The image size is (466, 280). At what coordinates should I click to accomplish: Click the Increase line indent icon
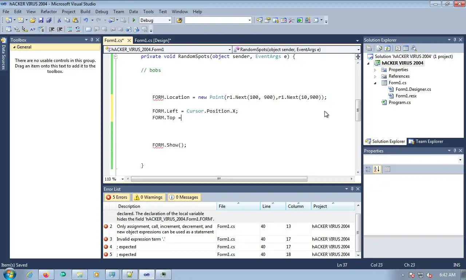point(59,29)
